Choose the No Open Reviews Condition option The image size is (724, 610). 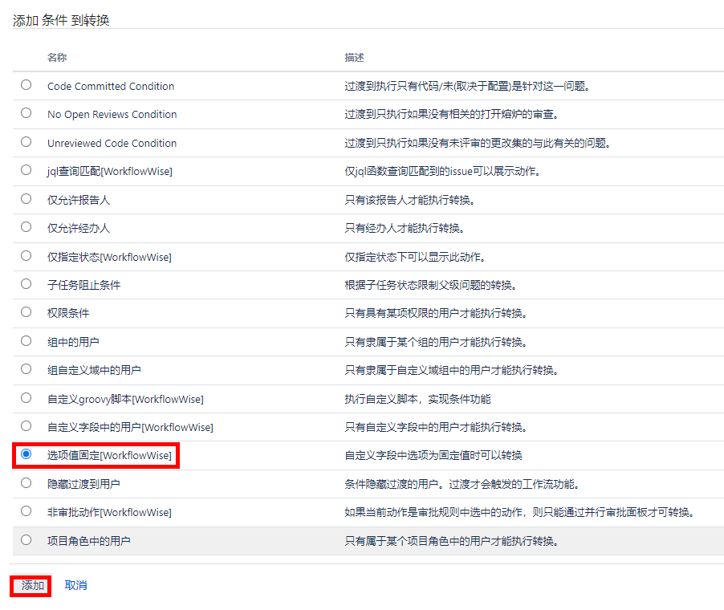(x=26, y=113)
